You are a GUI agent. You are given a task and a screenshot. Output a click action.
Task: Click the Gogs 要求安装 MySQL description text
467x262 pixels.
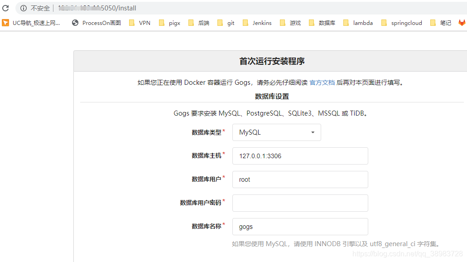(x=272, y=113)
